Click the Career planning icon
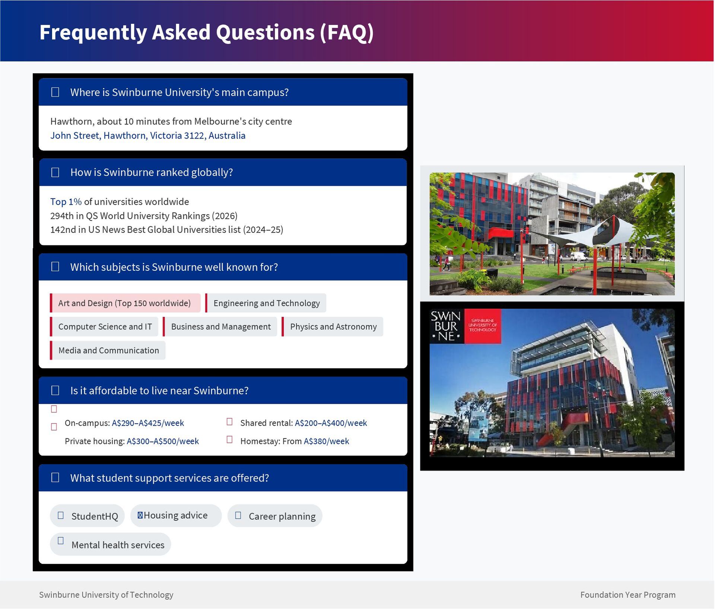Image resolution: width=715 pixels, height=610 pixels. coord(238,515)
